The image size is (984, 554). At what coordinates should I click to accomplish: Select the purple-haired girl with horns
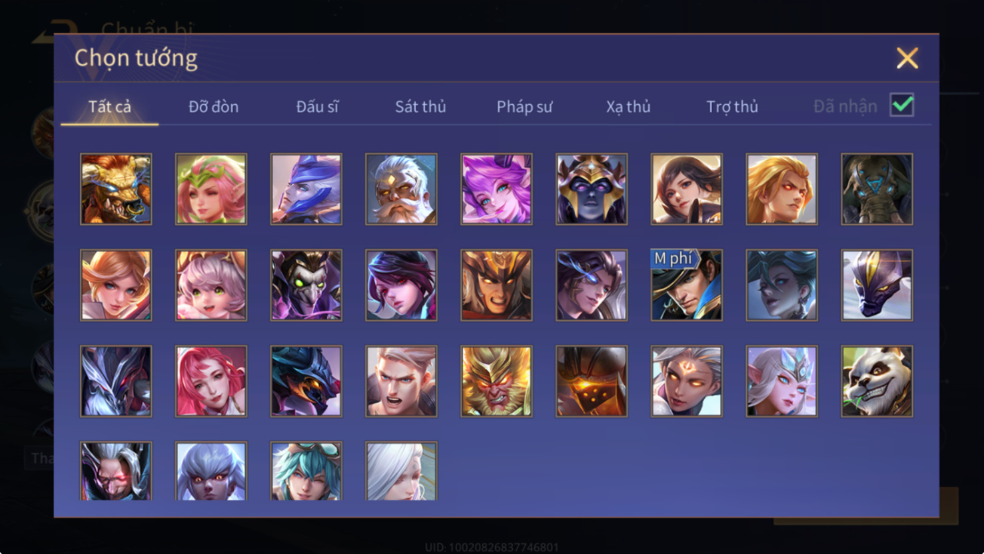496,189
